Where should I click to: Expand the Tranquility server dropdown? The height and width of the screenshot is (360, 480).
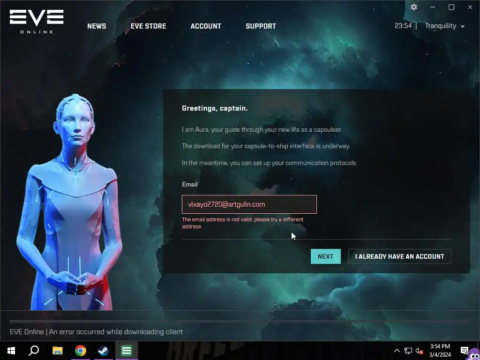445,26
